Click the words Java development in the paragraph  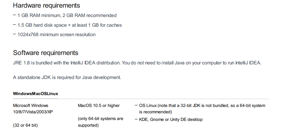[102, 77]
